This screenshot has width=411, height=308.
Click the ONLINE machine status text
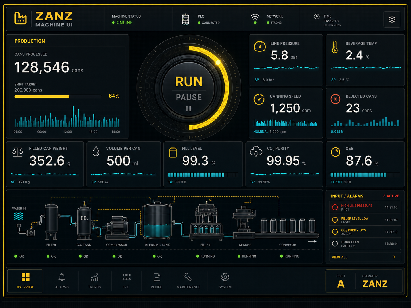(x=124, y=22)
